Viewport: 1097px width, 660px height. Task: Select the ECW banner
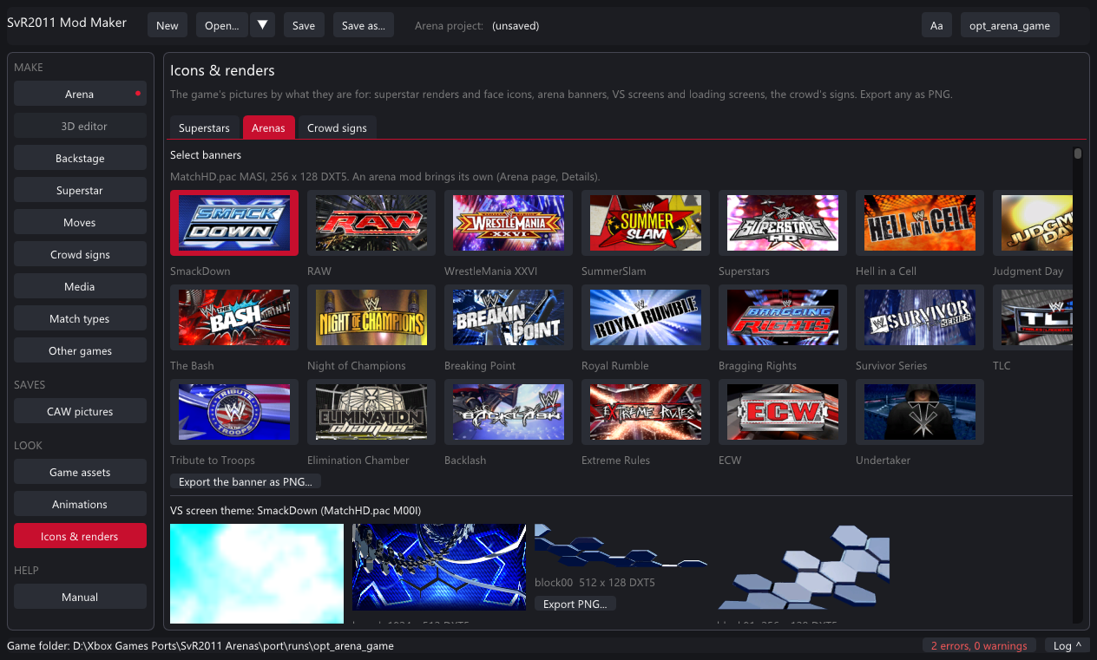783,412
